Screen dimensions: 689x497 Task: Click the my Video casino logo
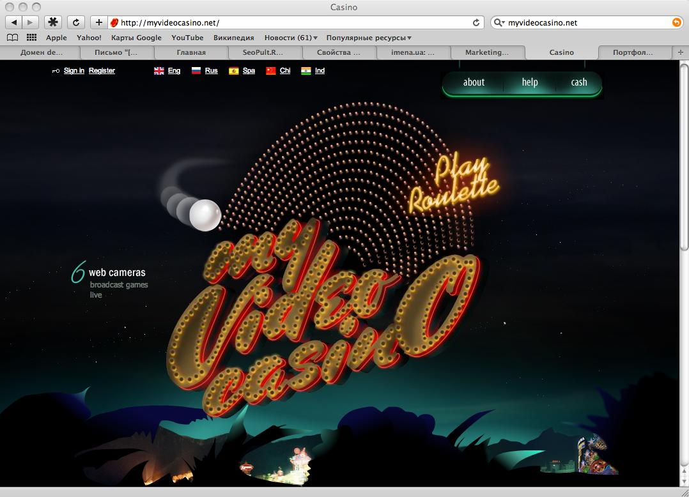[x=323, y=318]
